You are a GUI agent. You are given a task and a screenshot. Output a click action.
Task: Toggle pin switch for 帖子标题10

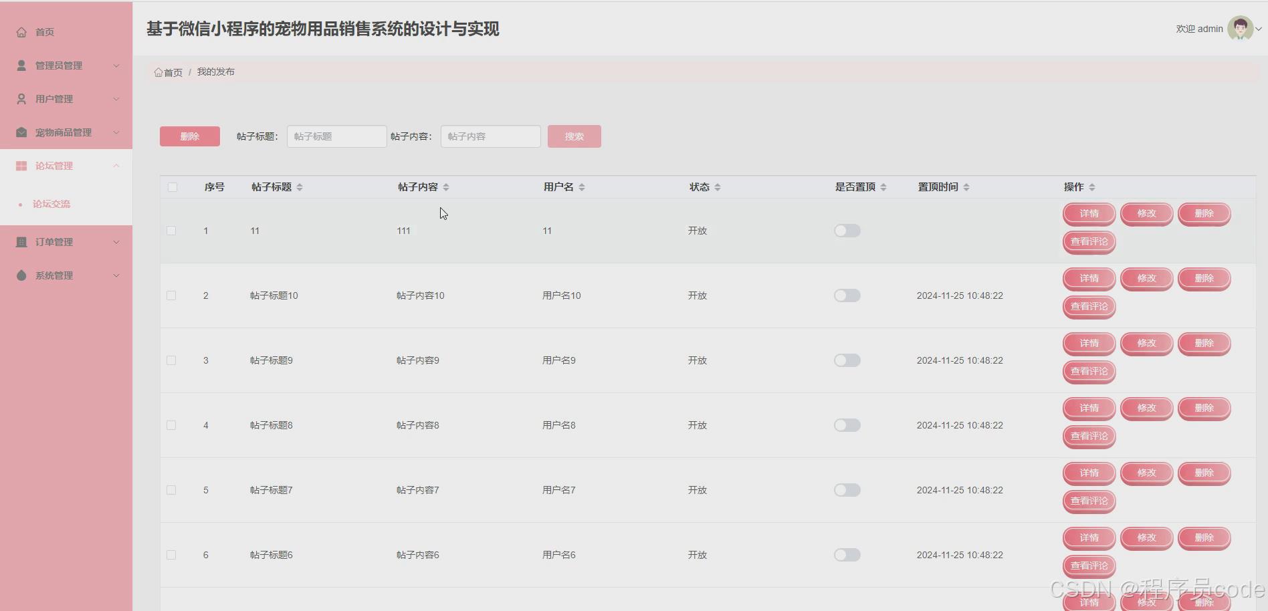(847, 295)
